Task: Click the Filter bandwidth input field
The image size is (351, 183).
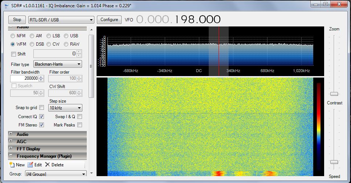Action: pyautogui.click(x=24, y=79)
